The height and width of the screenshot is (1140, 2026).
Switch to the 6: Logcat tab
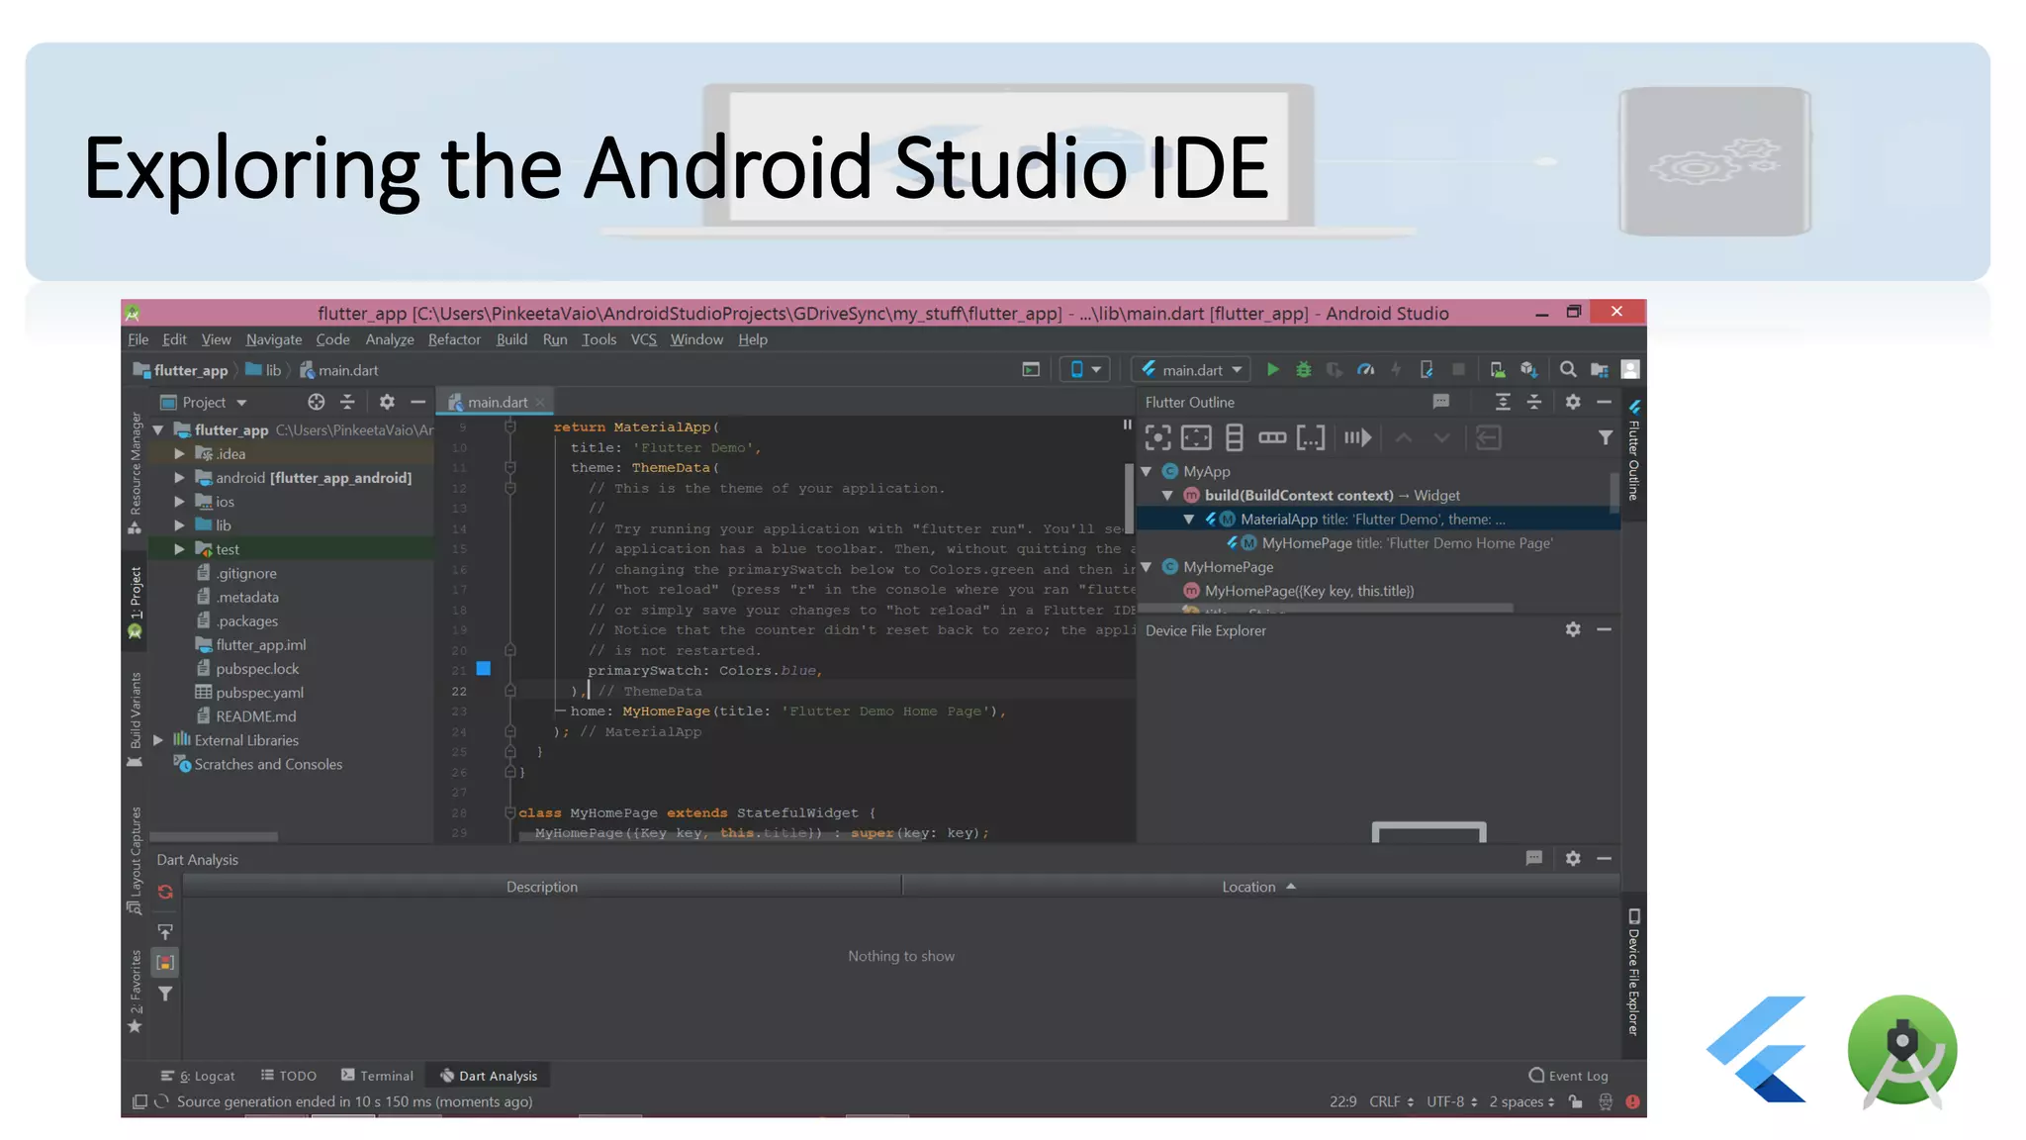[x=198, y=1076]
